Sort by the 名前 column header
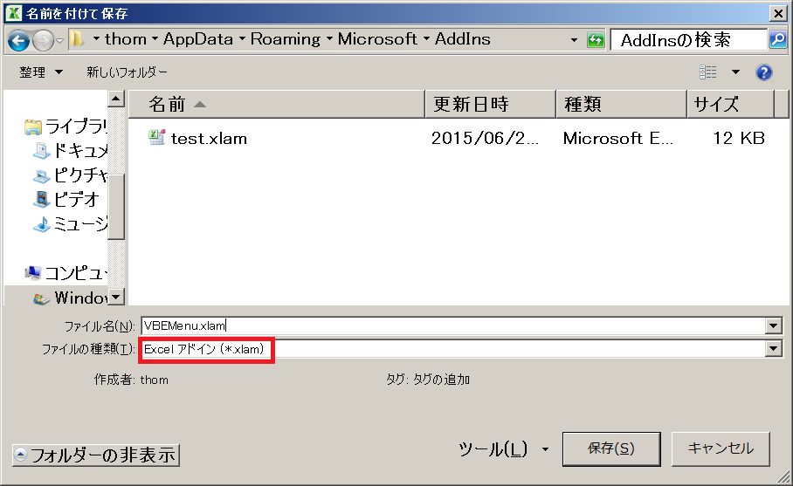 (277, 104)
